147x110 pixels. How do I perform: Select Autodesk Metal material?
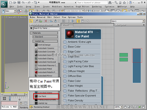pyautogui.click(x=46, y=69)
